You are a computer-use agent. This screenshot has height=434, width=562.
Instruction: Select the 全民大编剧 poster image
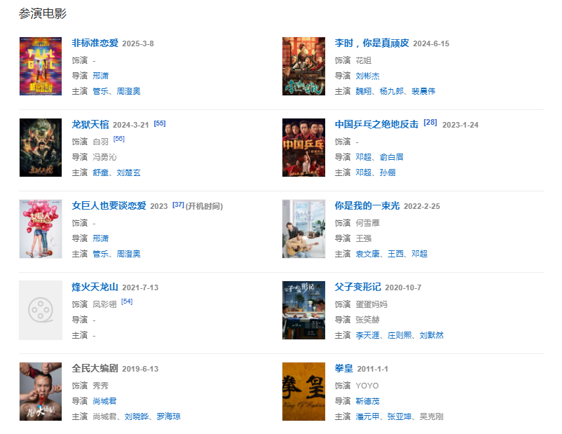click(41, 391)
